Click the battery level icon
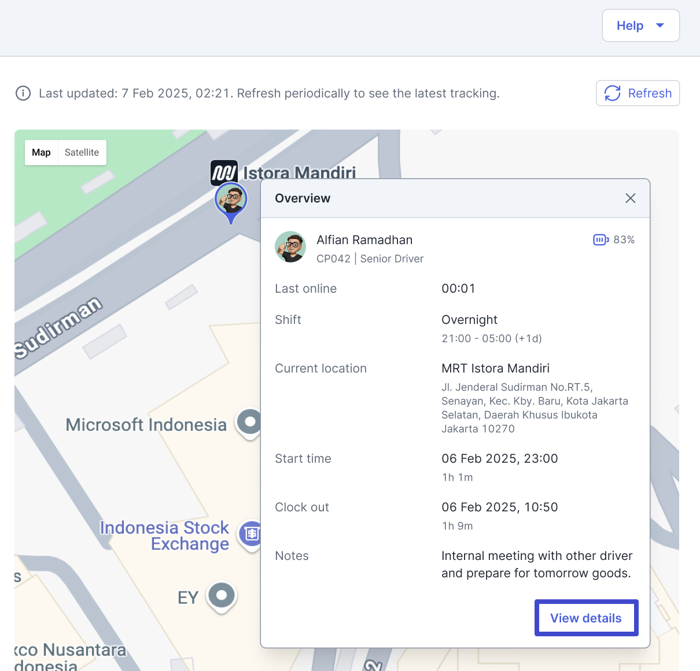This screenshot has height=671, width=700. tap(600, 239)
